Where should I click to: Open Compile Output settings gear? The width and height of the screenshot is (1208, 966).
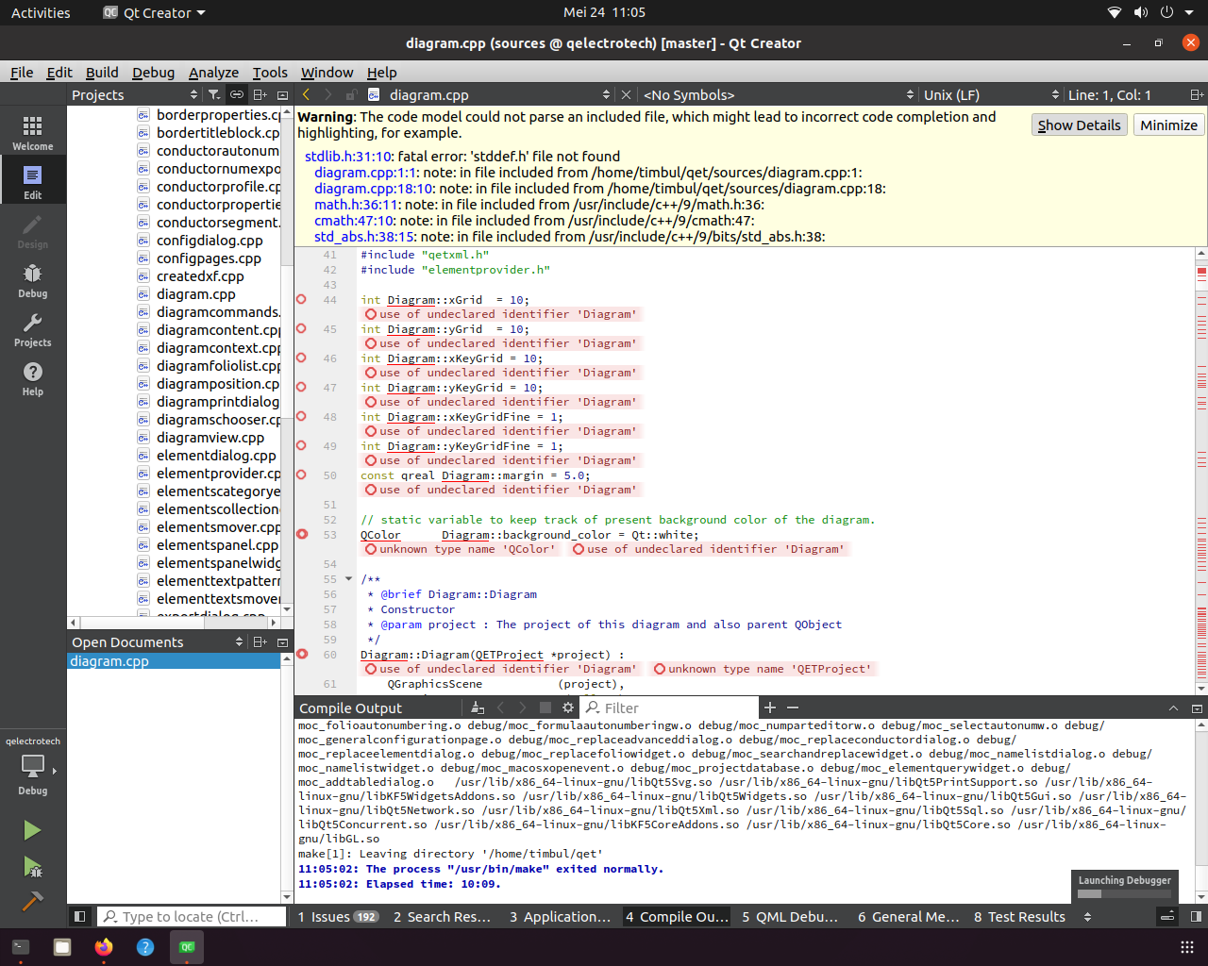[x=568, y=708]
